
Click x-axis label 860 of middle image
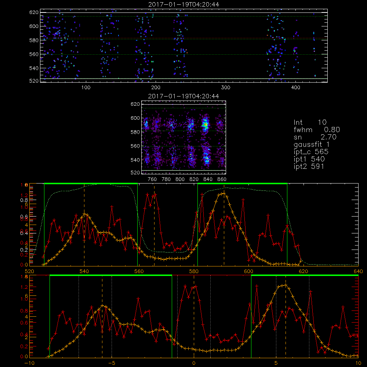pos(222,179)
